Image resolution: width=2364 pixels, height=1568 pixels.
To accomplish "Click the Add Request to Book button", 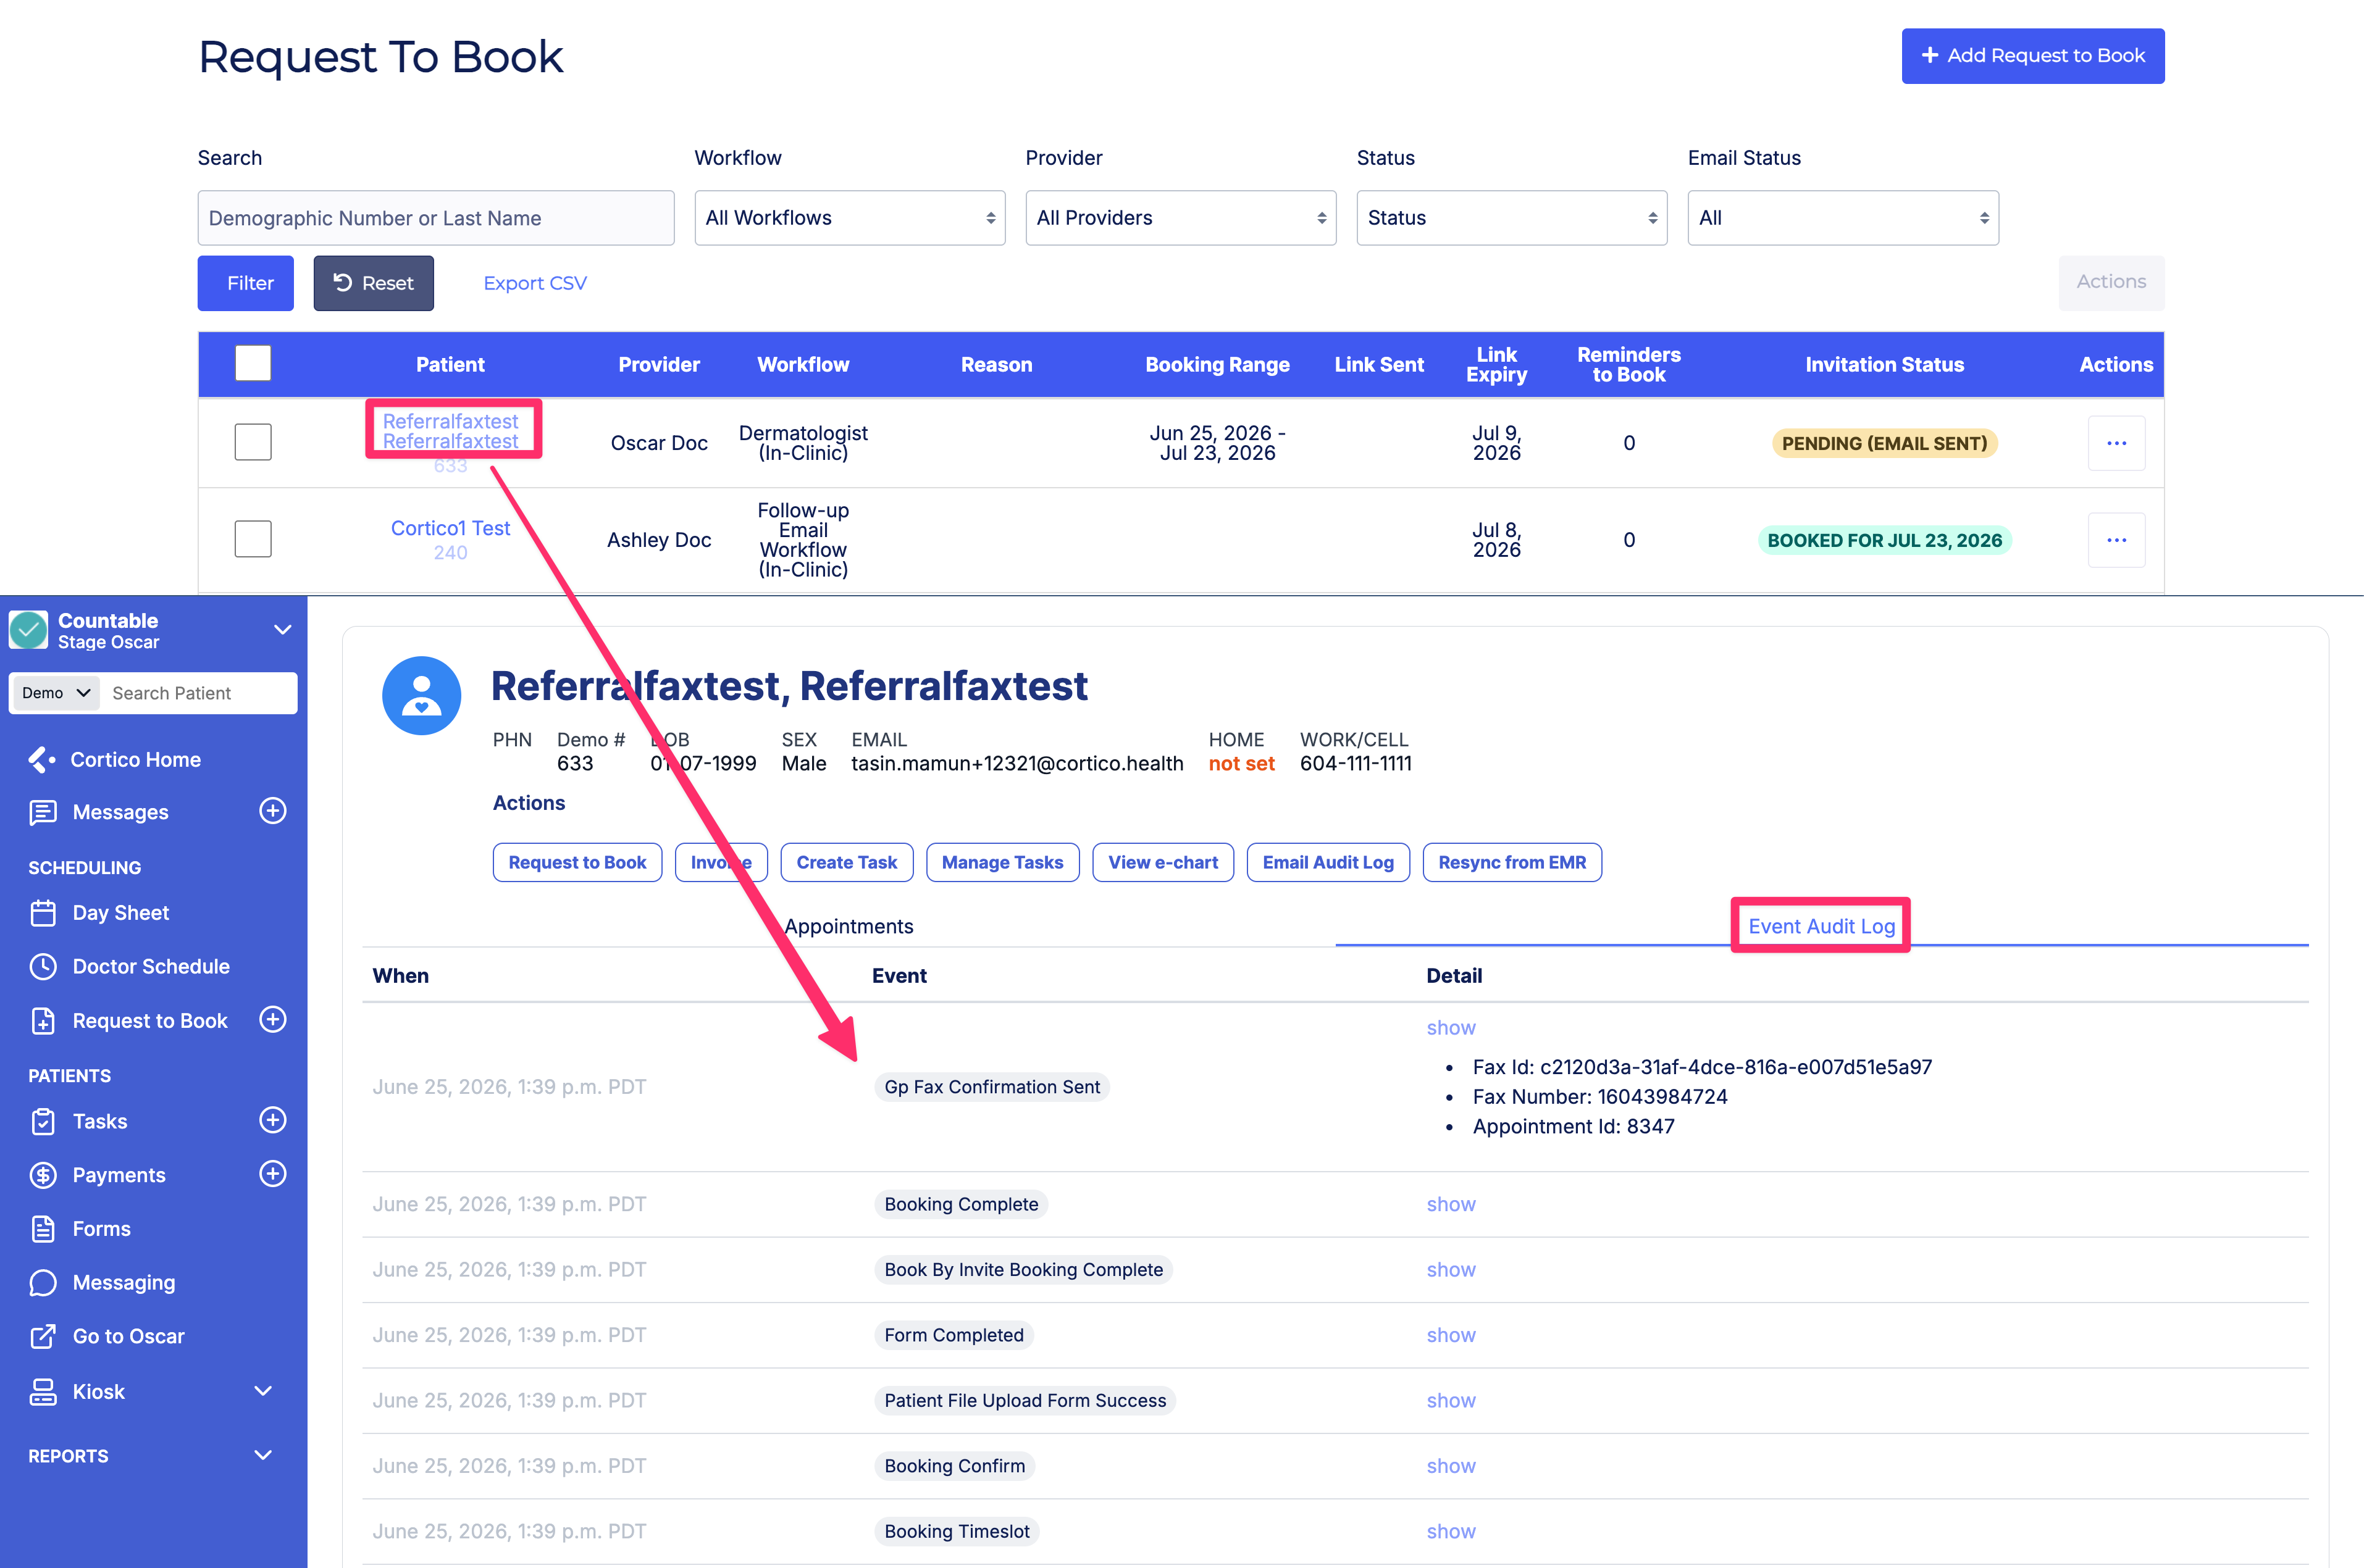I will (x=2032, y=56).
